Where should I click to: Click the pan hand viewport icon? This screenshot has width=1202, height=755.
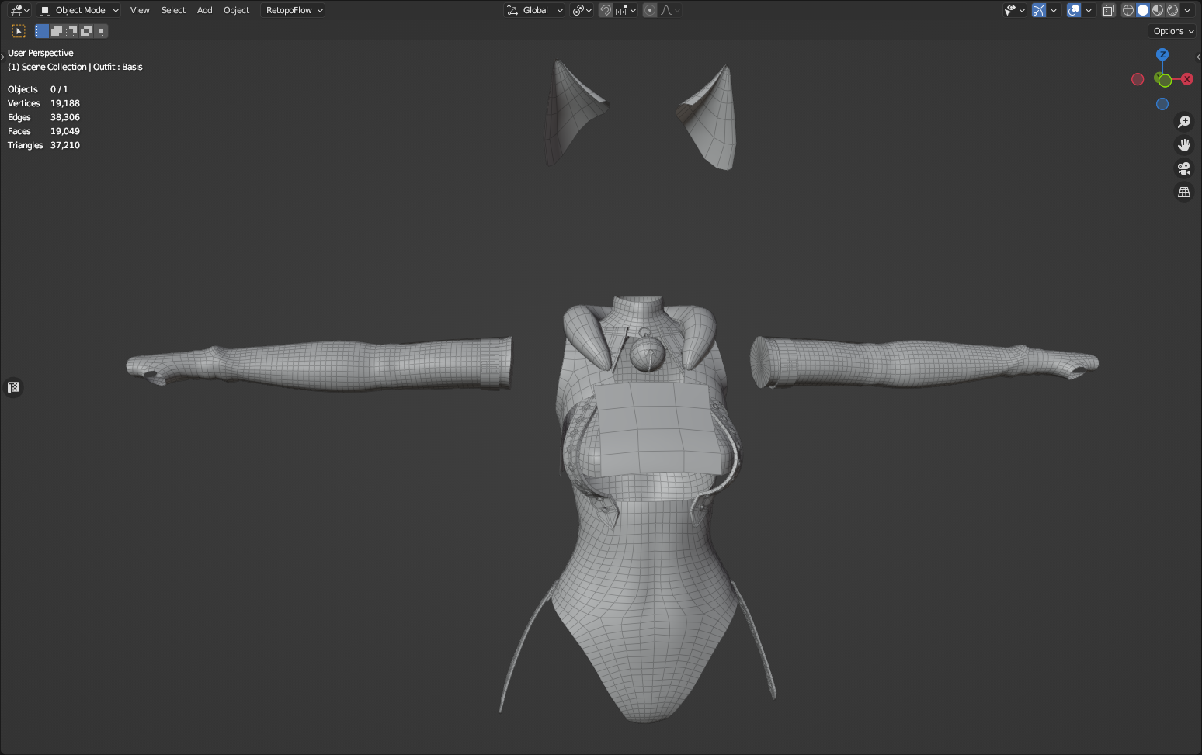pos(1184,145)
